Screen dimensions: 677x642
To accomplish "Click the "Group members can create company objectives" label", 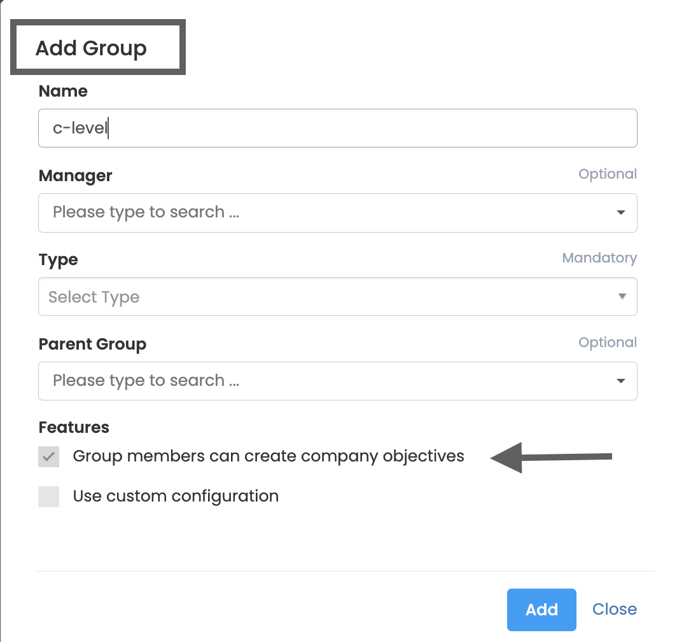I will click(x=269, y=456).
